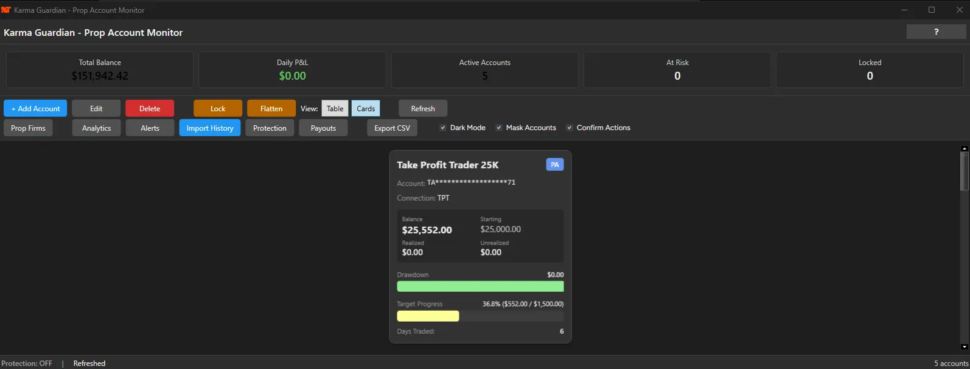This screenshot has height=369, width=970.
Task: Click the scrollbar down arrow
Action: 964,347
